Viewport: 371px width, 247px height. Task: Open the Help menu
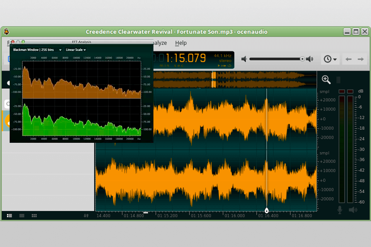181,43
